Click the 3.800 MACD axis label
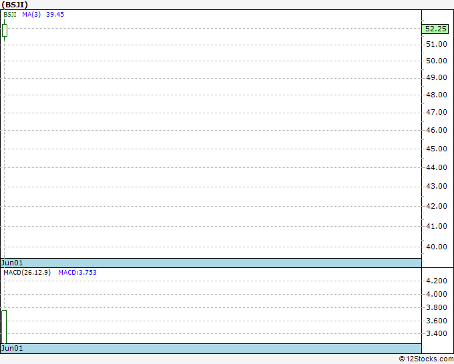Image resolution: width=454 pixels, height=364 pixels. (437, 307)
